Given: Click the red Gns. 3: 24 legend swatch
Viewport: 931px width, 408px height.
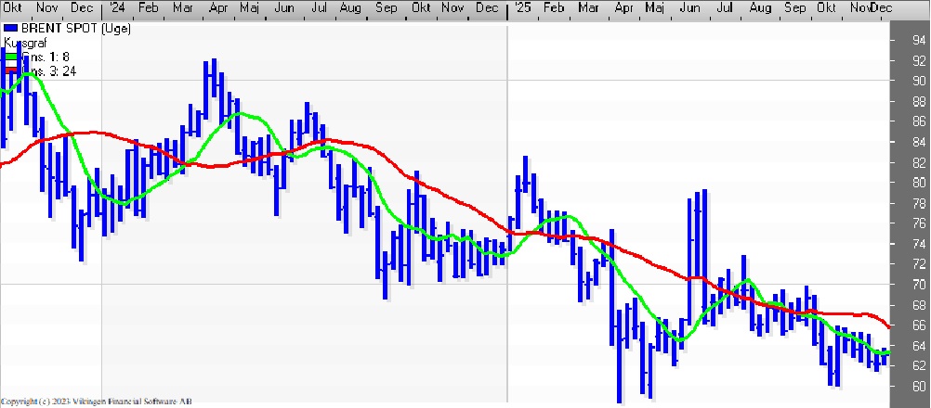Looking at the screenshot, I should [x=11, y=70].
